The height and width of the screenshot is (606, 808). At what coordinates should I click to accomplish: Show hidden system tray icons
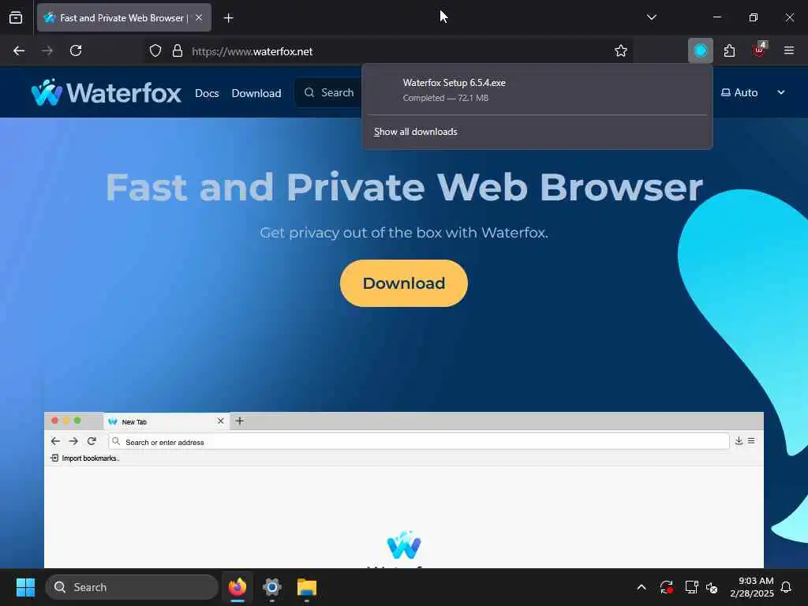pos(642,587)
